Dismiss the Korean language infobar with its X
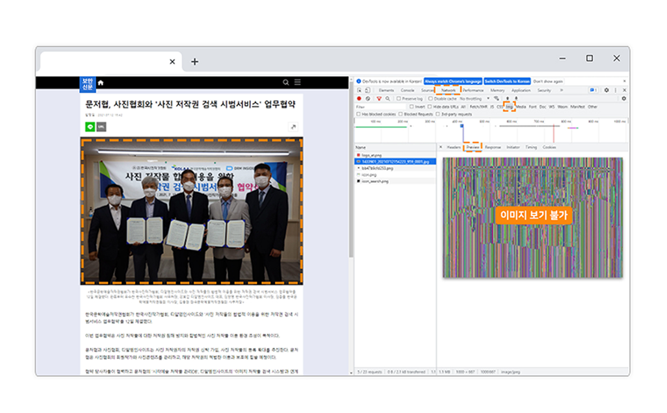The image size is (667, 413). coord(625,81)
